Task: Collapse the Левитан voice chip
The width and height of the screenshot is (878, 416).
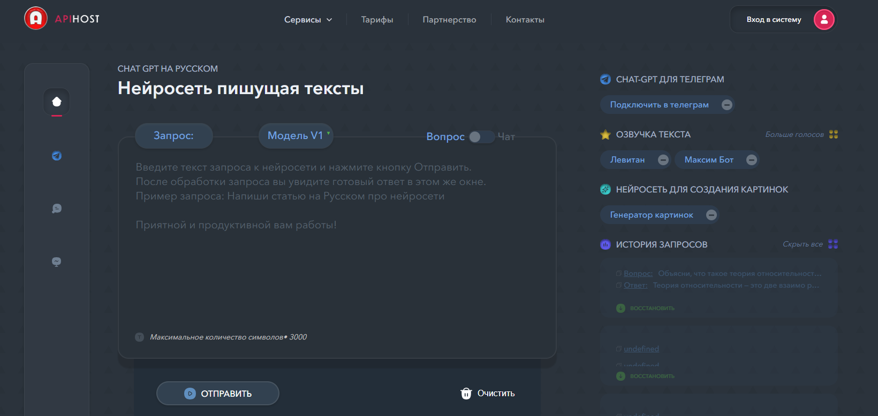Action: click(663, 160)
